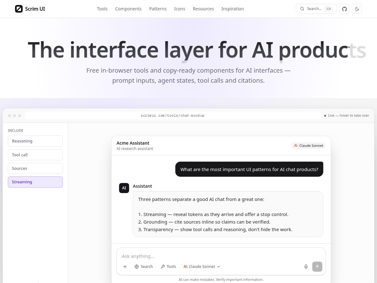Click the 'AI research assistant' subtitle

click(x=135, y=149)
